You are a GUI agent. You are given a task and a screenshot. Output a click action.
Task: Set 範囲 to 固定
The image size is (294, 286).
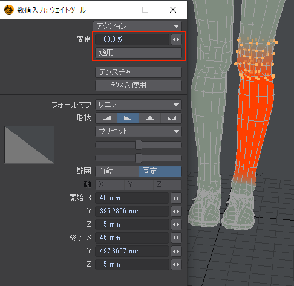pyautogui.click(x=160, y=171)
